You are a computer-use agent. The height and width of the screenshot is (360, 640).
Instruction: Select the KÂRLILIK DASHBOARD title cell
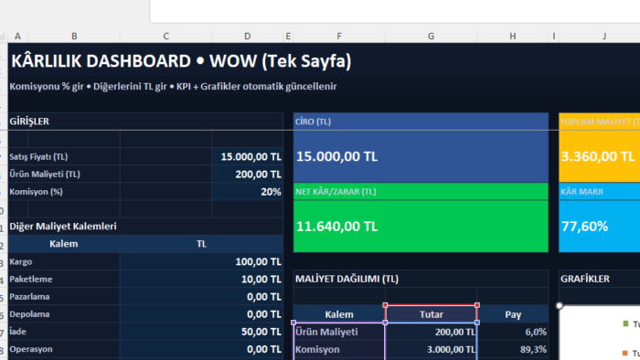181,61
